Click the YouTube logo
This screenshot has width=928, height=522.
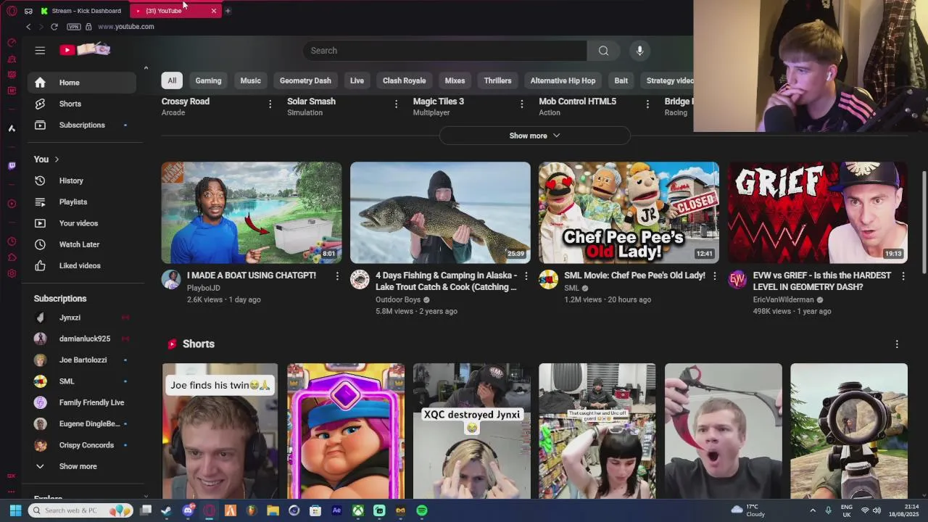click(x=85, y=49)
